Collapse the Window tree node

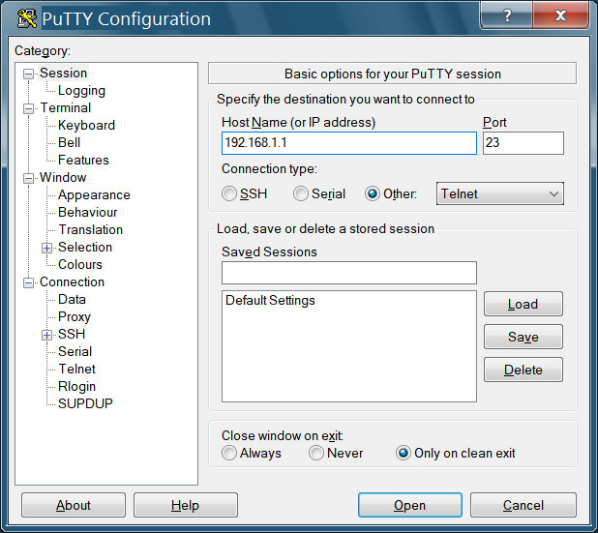click(x=29, y=178)
